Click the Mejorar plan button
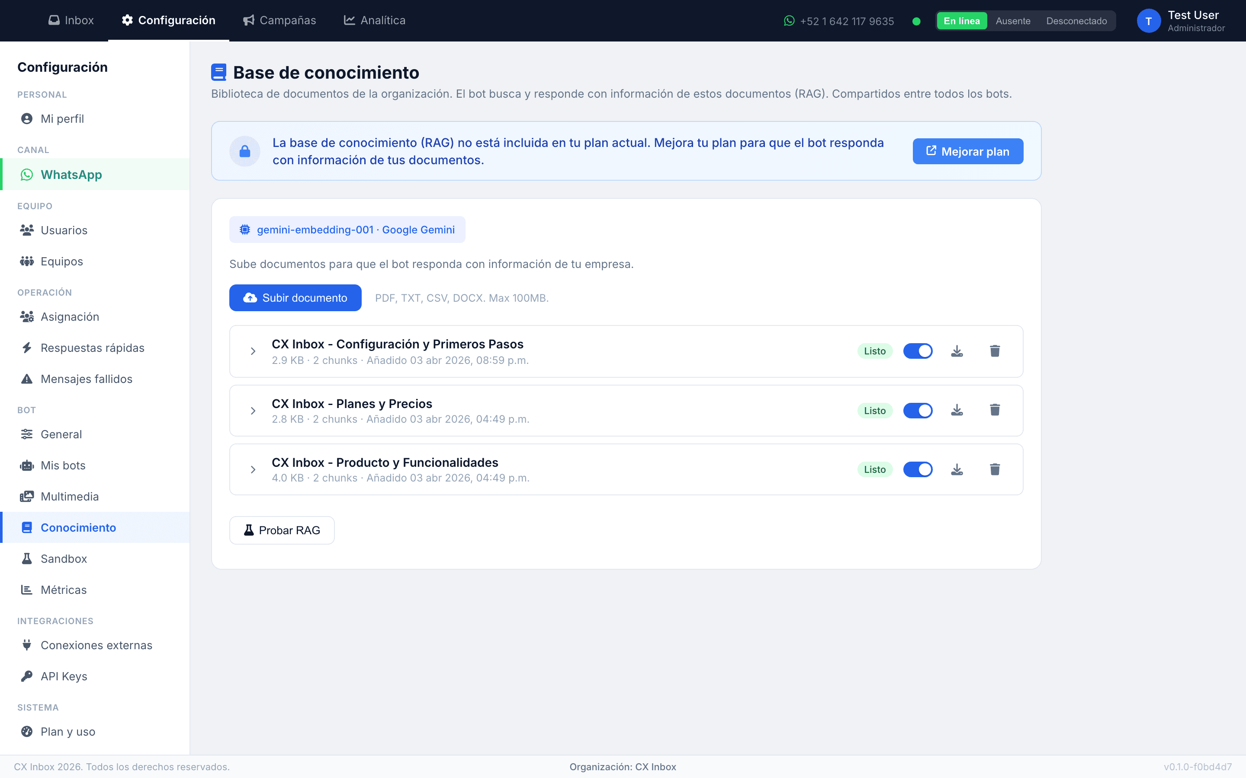Viewport: 1246px width, 778px height. [968, 151]
